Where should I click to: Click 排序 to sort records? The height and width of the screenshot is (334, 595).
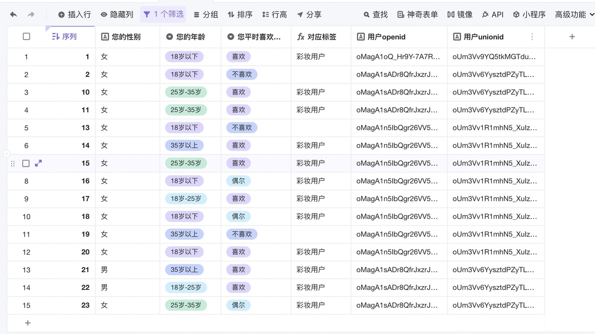click(x=240, y=14)
